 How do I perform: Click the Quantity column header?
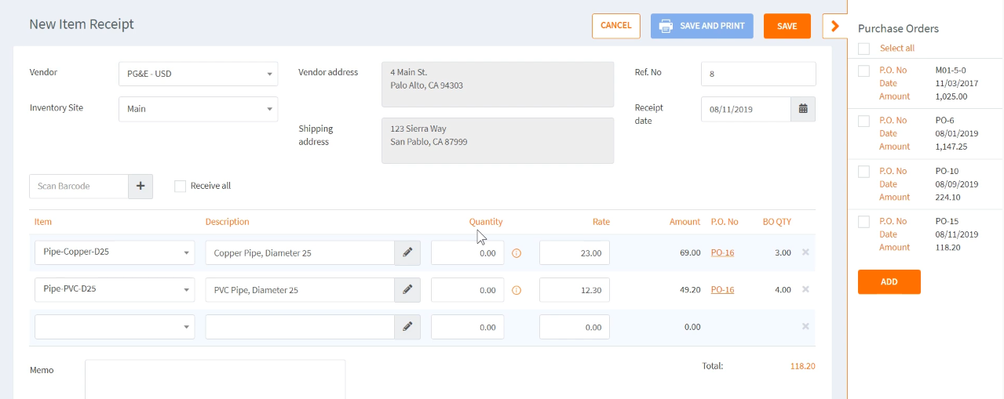486,222
